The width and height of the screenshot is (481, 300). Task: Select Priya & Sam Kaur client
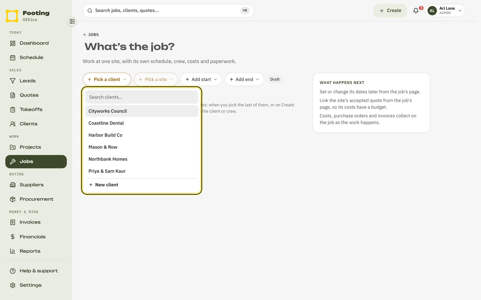(x=142, y=171)
